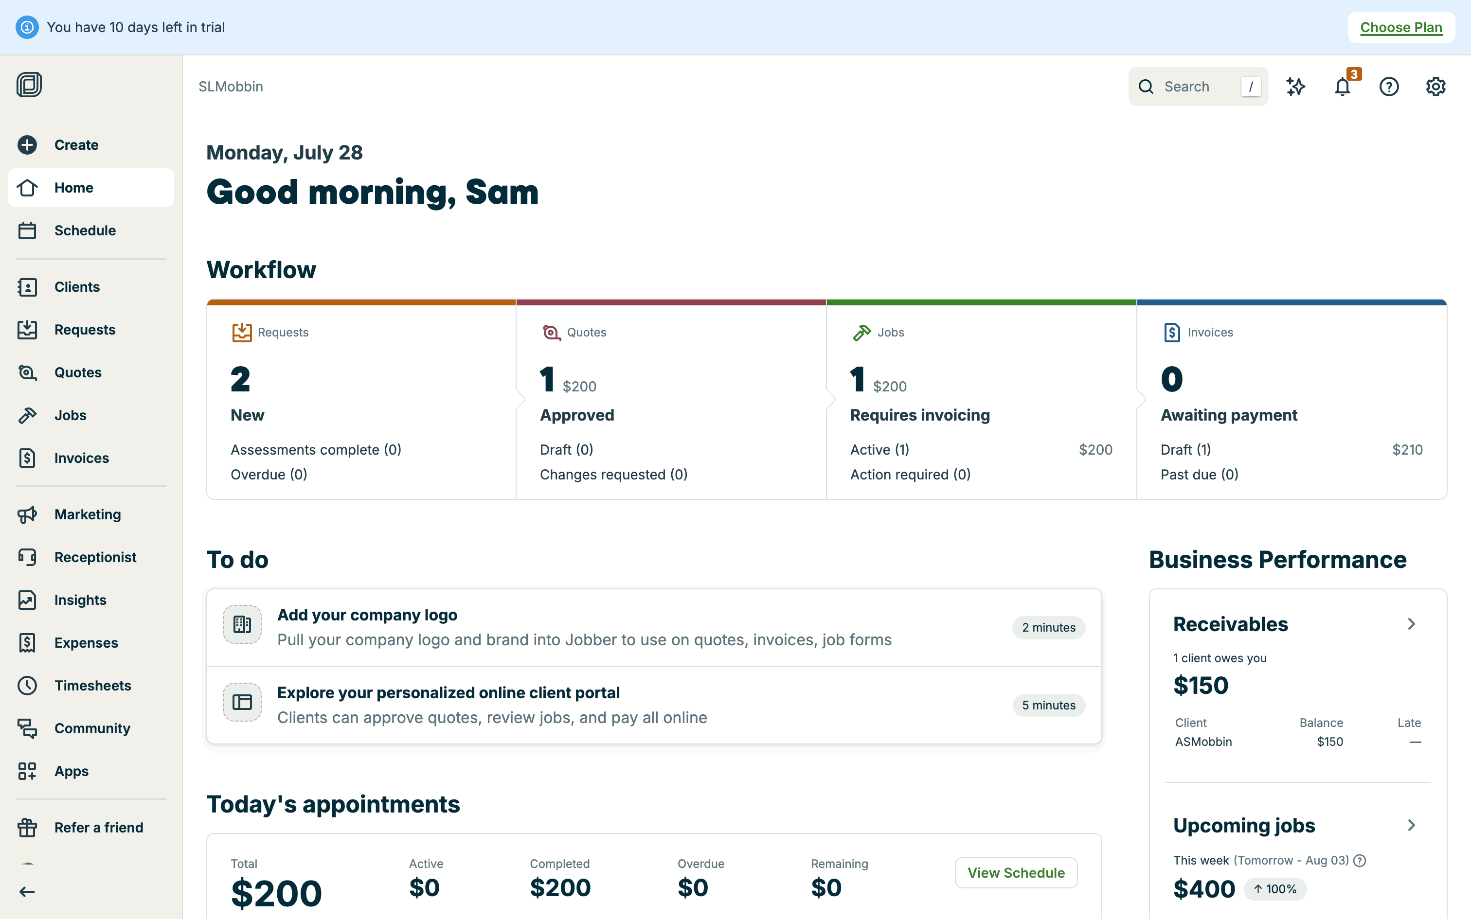
Task: Click the Choose Plan button
Action: [1401, 27]
